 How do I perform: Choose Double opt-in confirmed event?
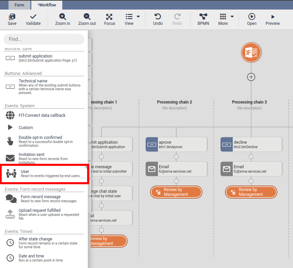(44, 141)
